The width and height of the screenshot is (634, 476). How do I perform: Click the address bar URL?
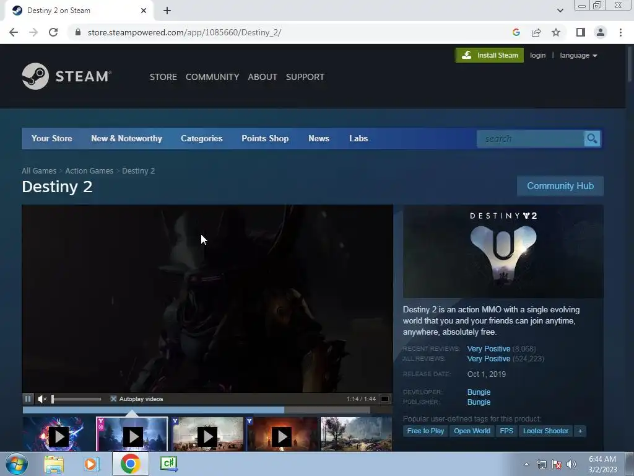coord(185,32)
